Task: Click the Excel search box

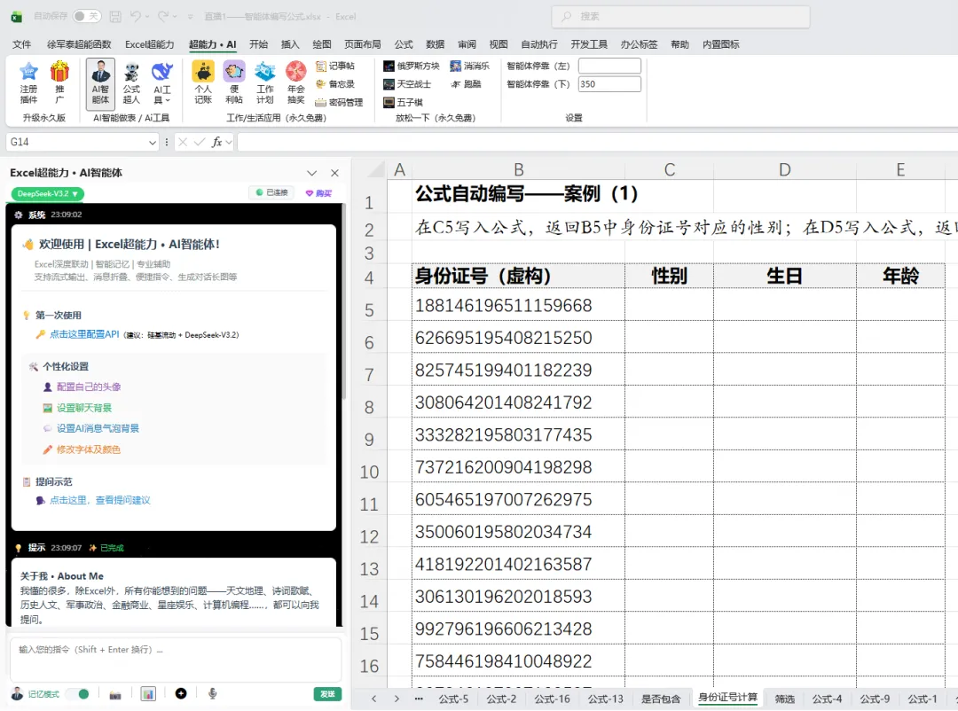Action: 680,17
